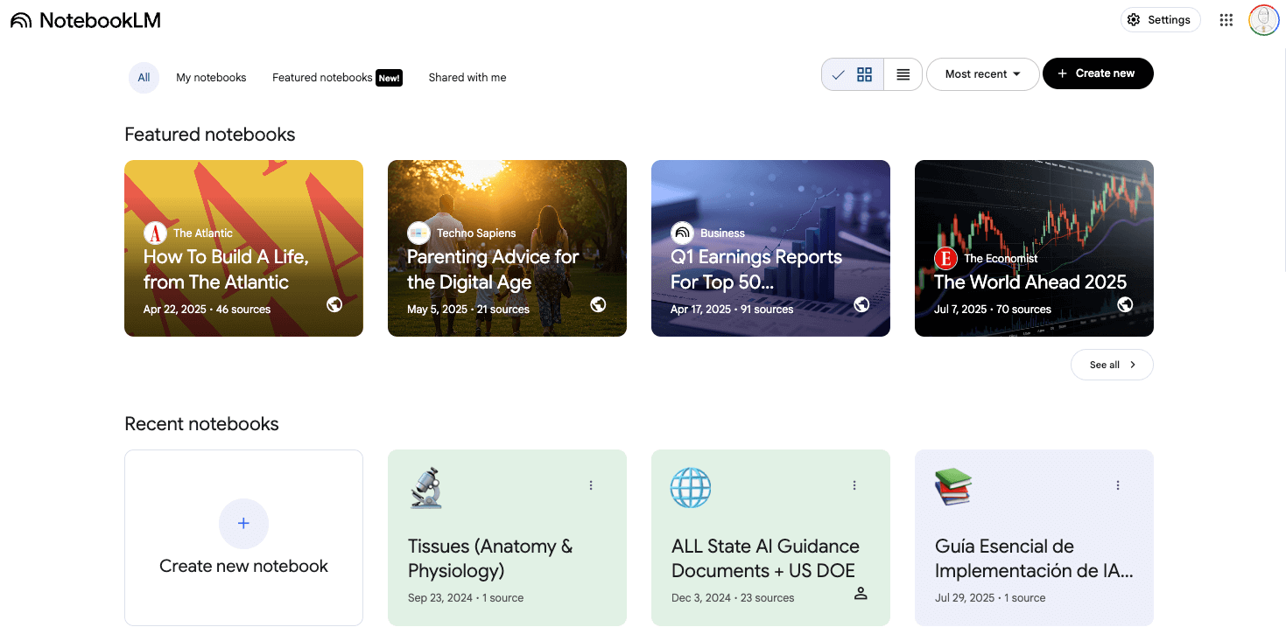Screen dimensions: 1286x641
Task: Open Guía Esencial notebook options menu
Action: tap(1118, 485)
